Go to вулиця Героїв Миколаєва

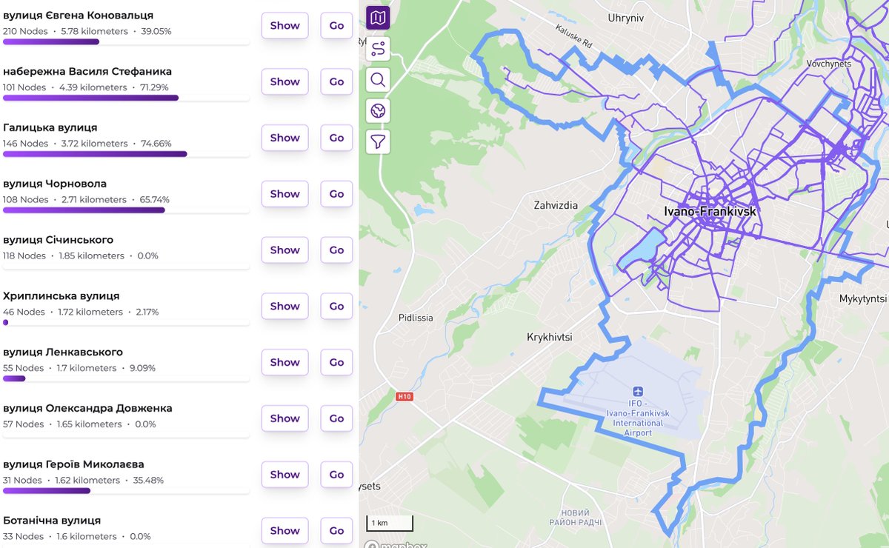pos(336,475)
